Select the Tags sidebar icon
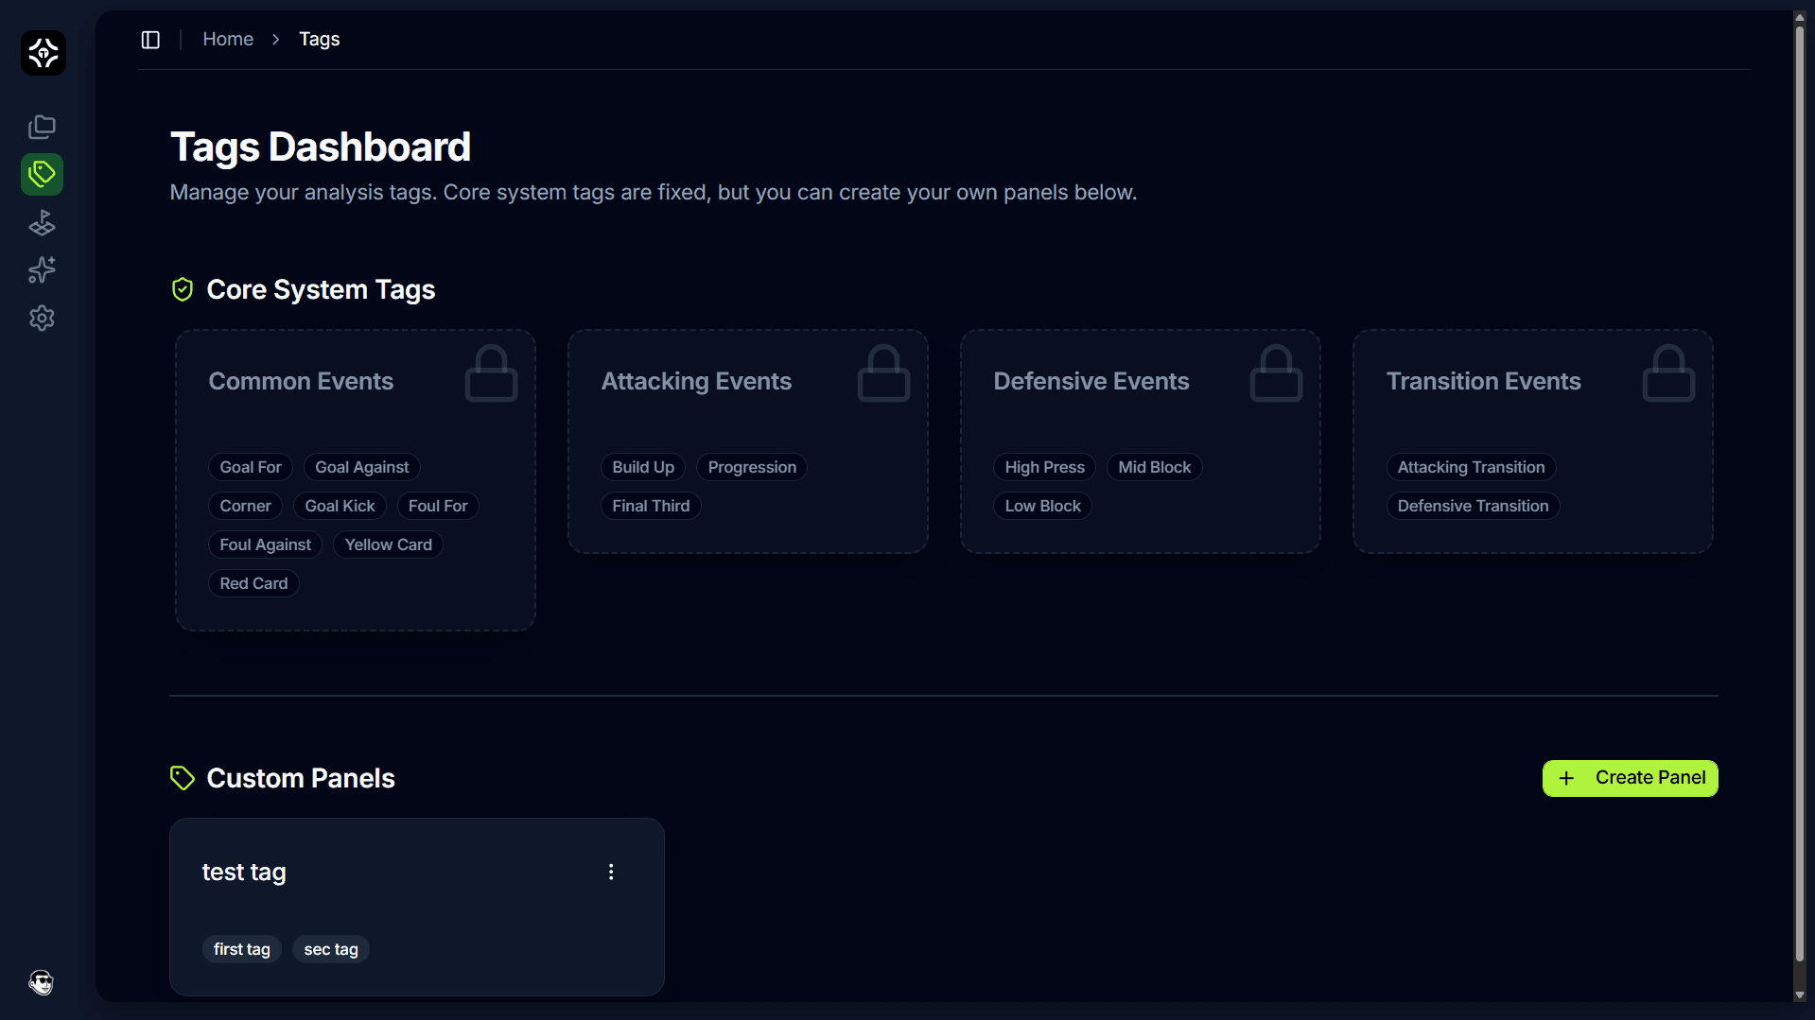The image size is (1815, 1020). (x=42, y=174)
